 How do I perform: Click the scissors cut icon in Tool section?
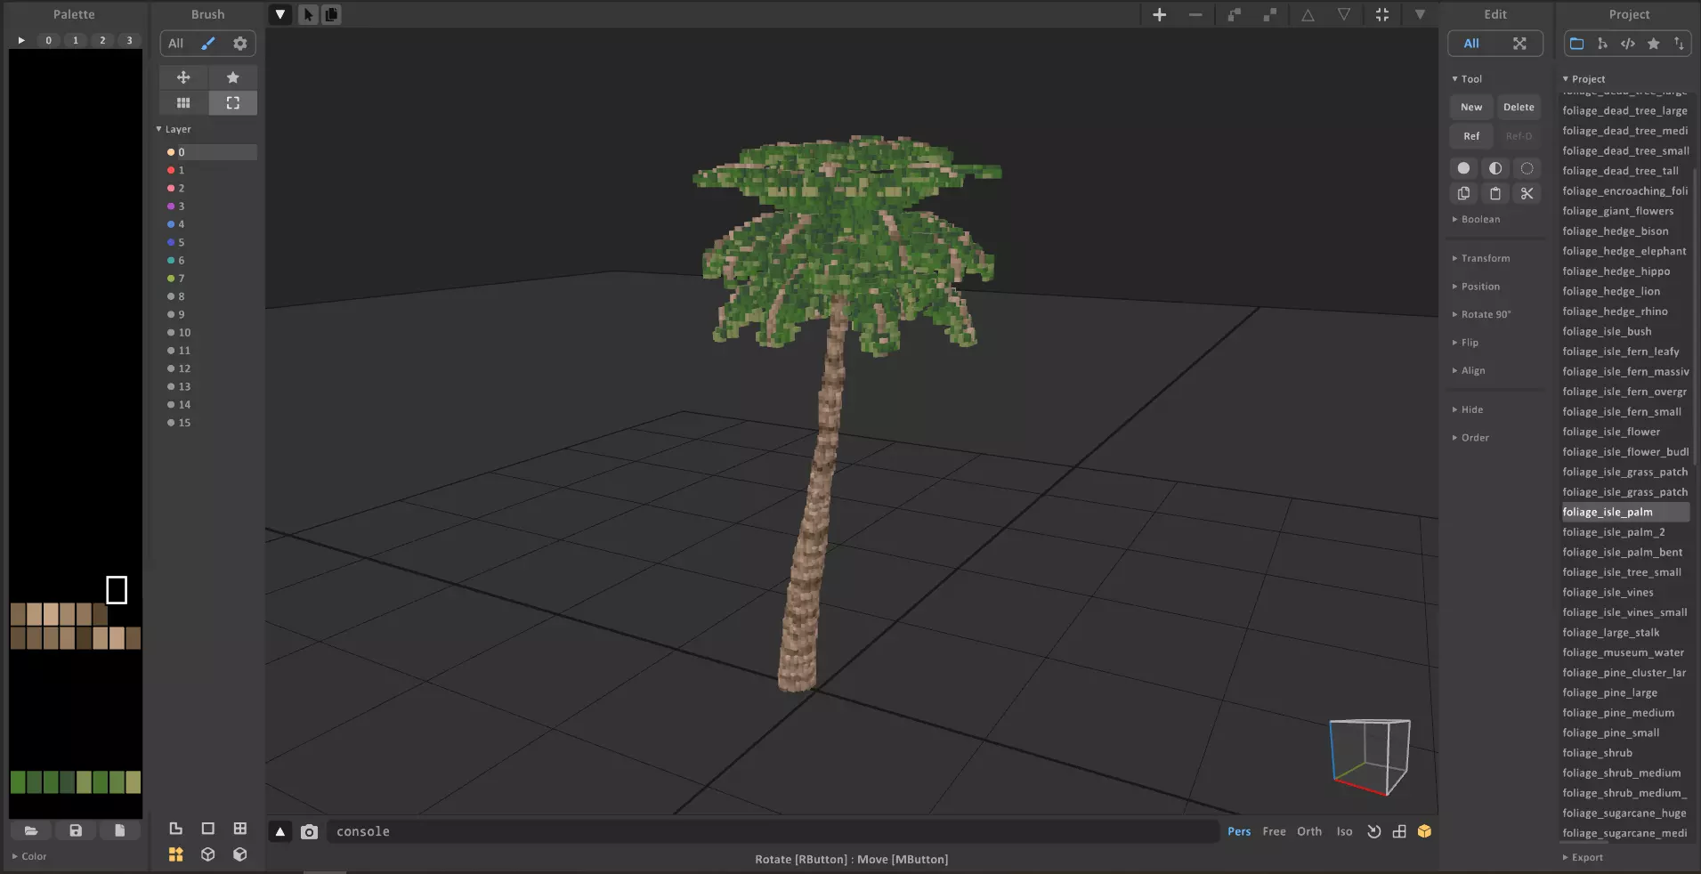[x=1527, y=193]
